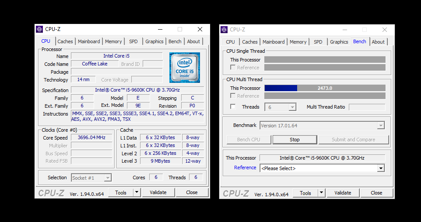
Task: Expand Tools dropdown arrow in right window
Action: point(321,193)
